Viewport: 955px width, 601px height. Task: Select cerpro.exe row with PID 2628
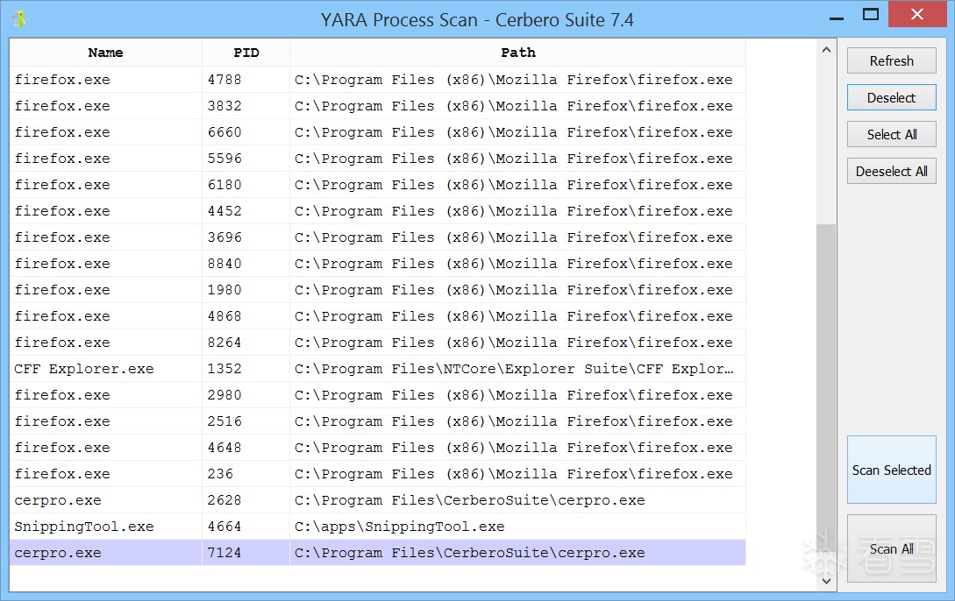(x=58, y=500)
